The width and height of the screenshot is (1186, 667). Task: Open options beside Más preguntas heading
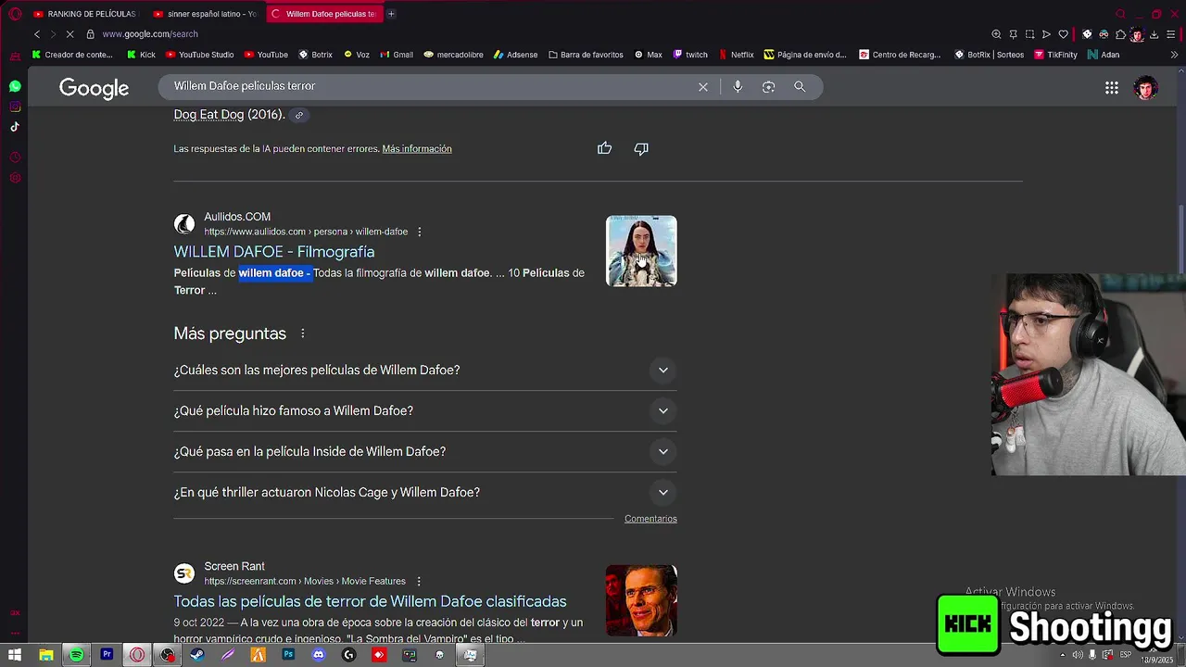[302, 333]
